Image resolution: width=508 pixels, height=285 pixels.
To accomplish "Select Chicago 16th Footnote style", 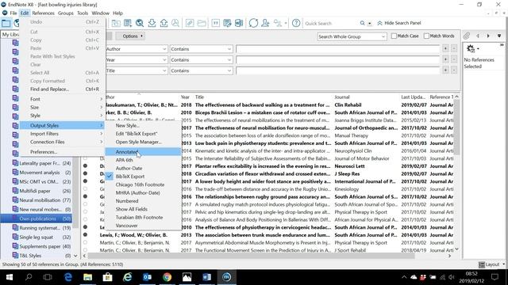I will tap(143, 184).
